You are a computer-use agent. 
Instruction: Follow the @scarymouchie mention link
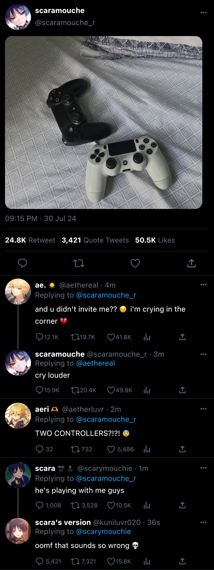[103, 531]
